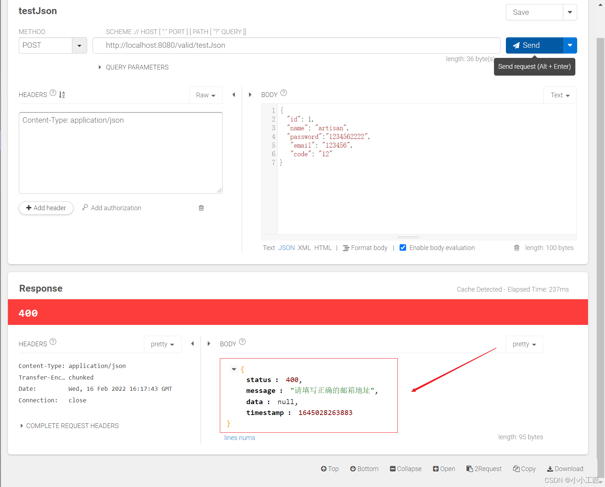Collapse request body panel with right arrow
Image resolution: width=605 pixels, height=487 pixels.
[250, 95]
